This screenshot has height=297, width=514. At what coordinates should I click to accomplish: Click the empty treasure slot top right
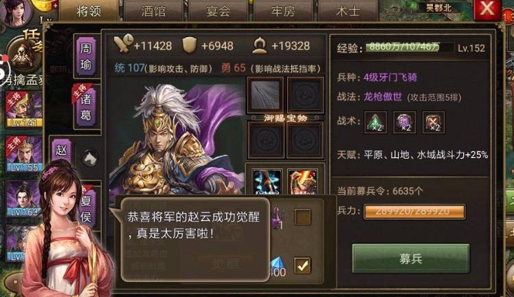coord(305,95)
